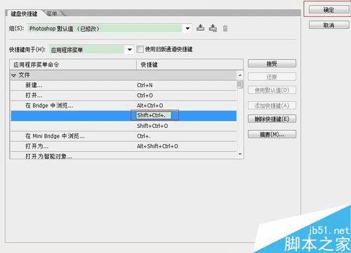The width and height of the screenshot is (351, 253).
Task: Click the save set as new icon
Action: pos(213,28)
